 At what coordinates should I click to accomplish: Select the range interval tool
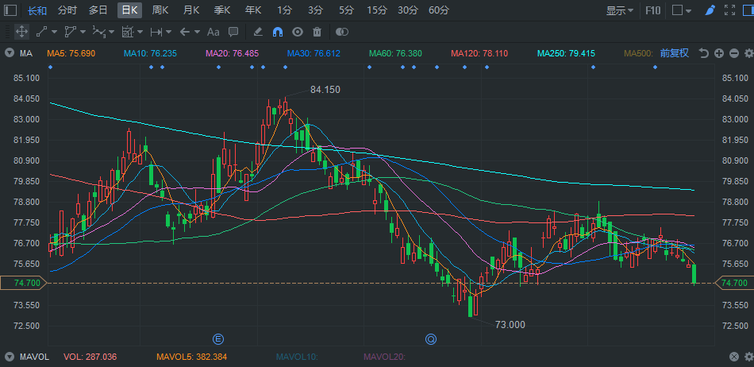point(156,32)
